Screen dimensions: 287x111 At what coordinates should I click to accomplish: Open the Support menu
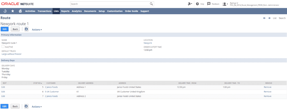(145, 11)
